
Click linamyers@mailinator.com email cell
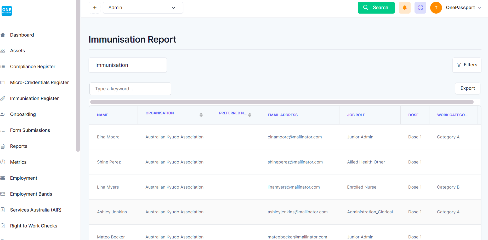tap(294, 187)
